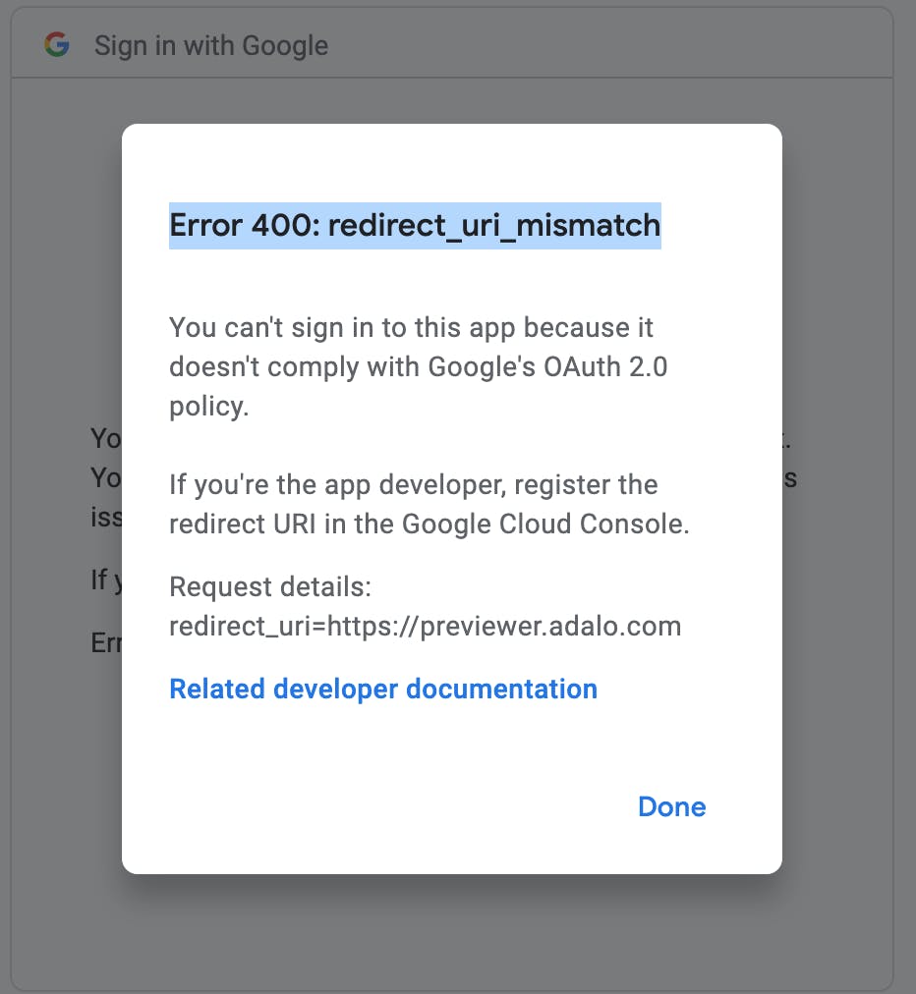Click the "Sign in with Google" header text
The height and width of the screenshot is (994, 916).
210,45
